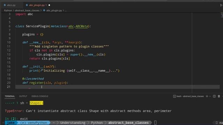The height and width of the screenshot is (125, 223).
Task: Click 'if cls not in cls.plugins' line
Action: click(x=52, y=50)
